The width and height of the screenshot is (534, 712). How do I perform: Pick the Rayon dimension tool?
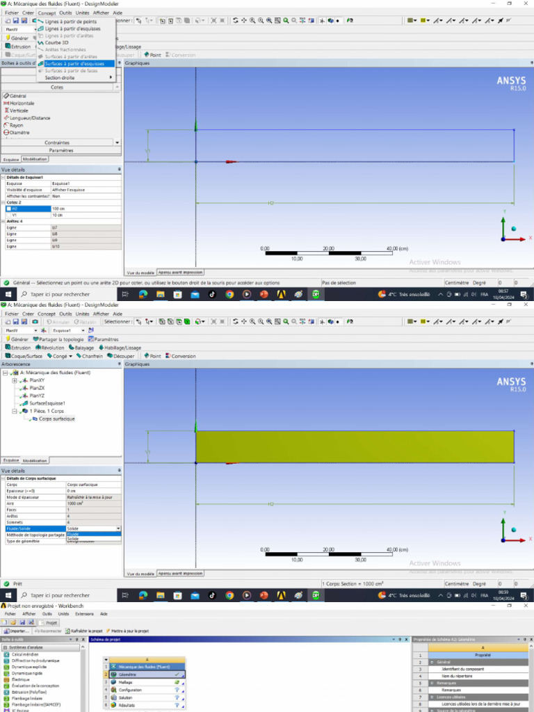coord(16,125)
